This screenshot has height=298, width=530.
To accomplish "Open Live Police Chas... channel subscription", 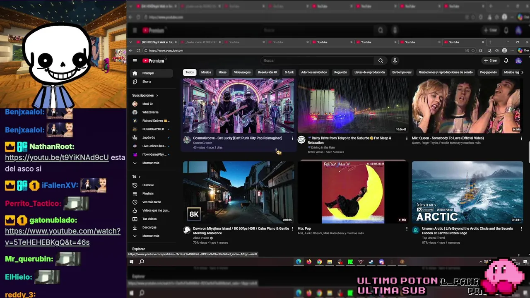I will click(x=151, y=146).
